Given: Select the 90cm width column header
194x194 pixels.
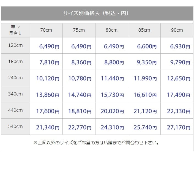Looking at the screenshot, I should (x=177, y=30).
